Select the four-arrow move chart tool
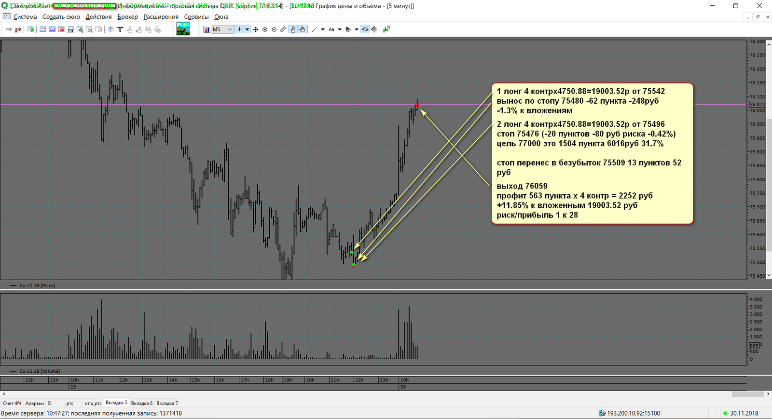 click(255, 29)
